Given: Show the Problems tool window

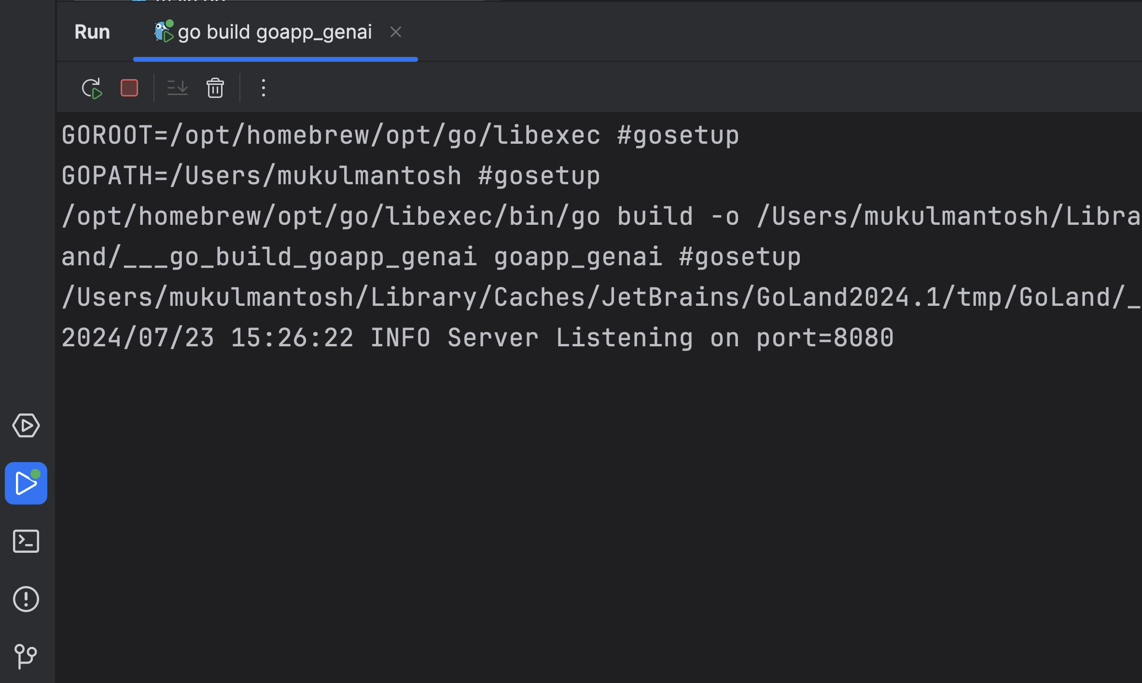Looking at the screenshot, I should [x=26, y=599].
